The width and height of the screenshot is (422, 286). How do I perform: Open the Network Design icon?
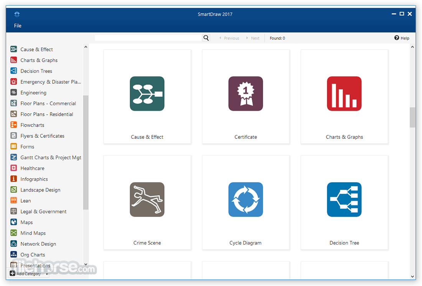tap(14, 243)
